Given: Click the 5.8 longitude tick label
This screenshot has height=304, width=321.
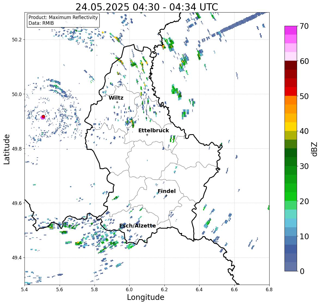Looking at the screenshot, I should coord(94,290).
